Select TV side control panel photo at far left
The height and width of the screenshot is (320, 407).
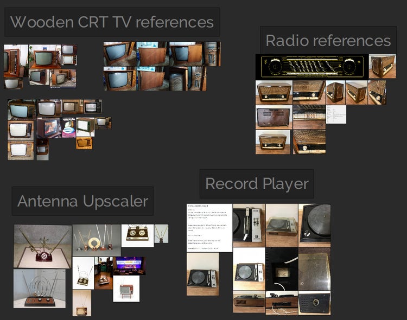pos(16,61)
